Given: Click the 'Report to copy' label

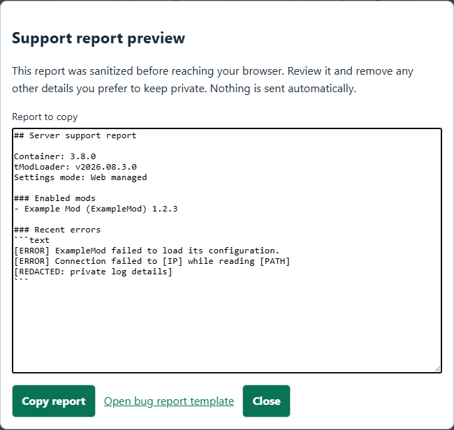Looking at the screenshot, I should coord(45,117).
